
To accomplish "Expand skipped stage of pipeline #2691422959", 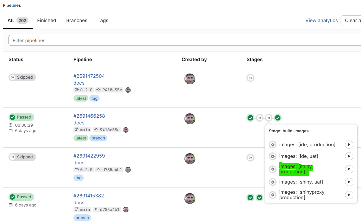I will coord(250,158).
